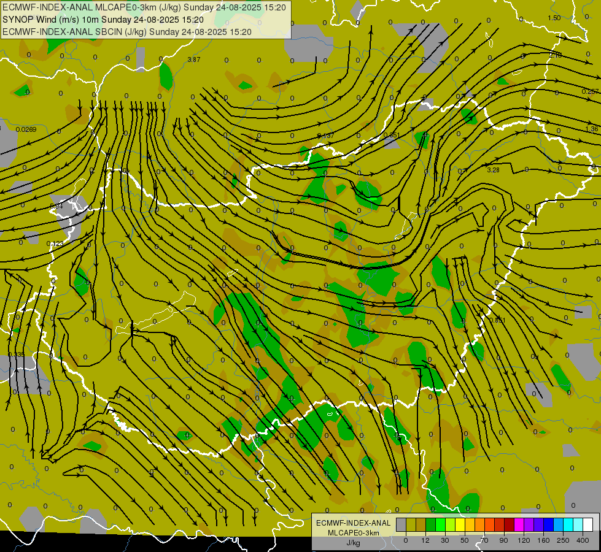Select the dark green legend swatch

point(431,525)
